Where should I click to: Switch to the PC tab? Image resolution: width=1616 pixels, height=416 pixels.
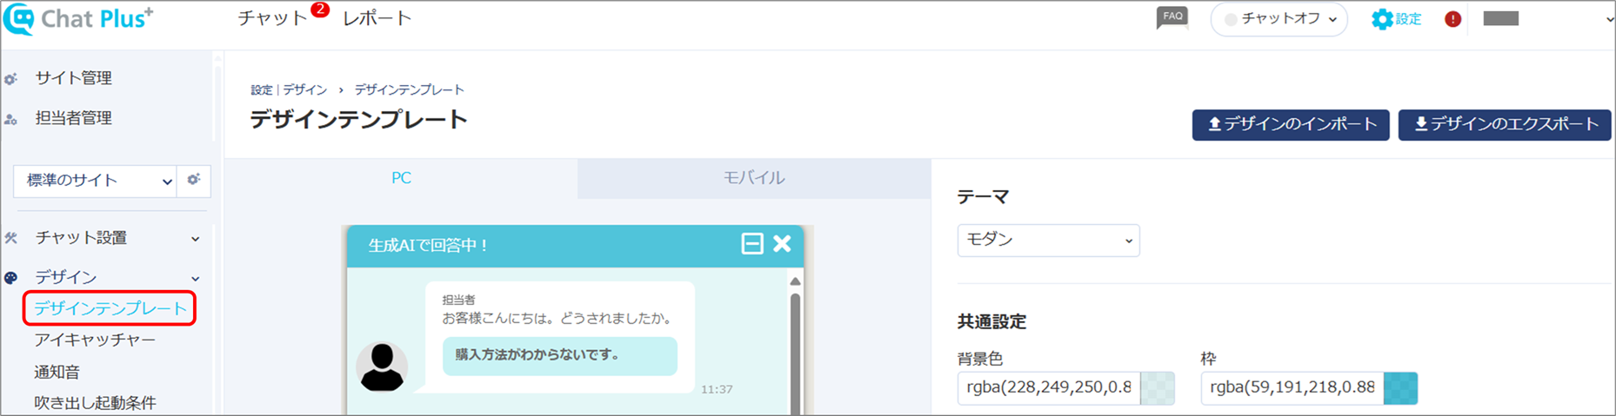click(401, 178)
